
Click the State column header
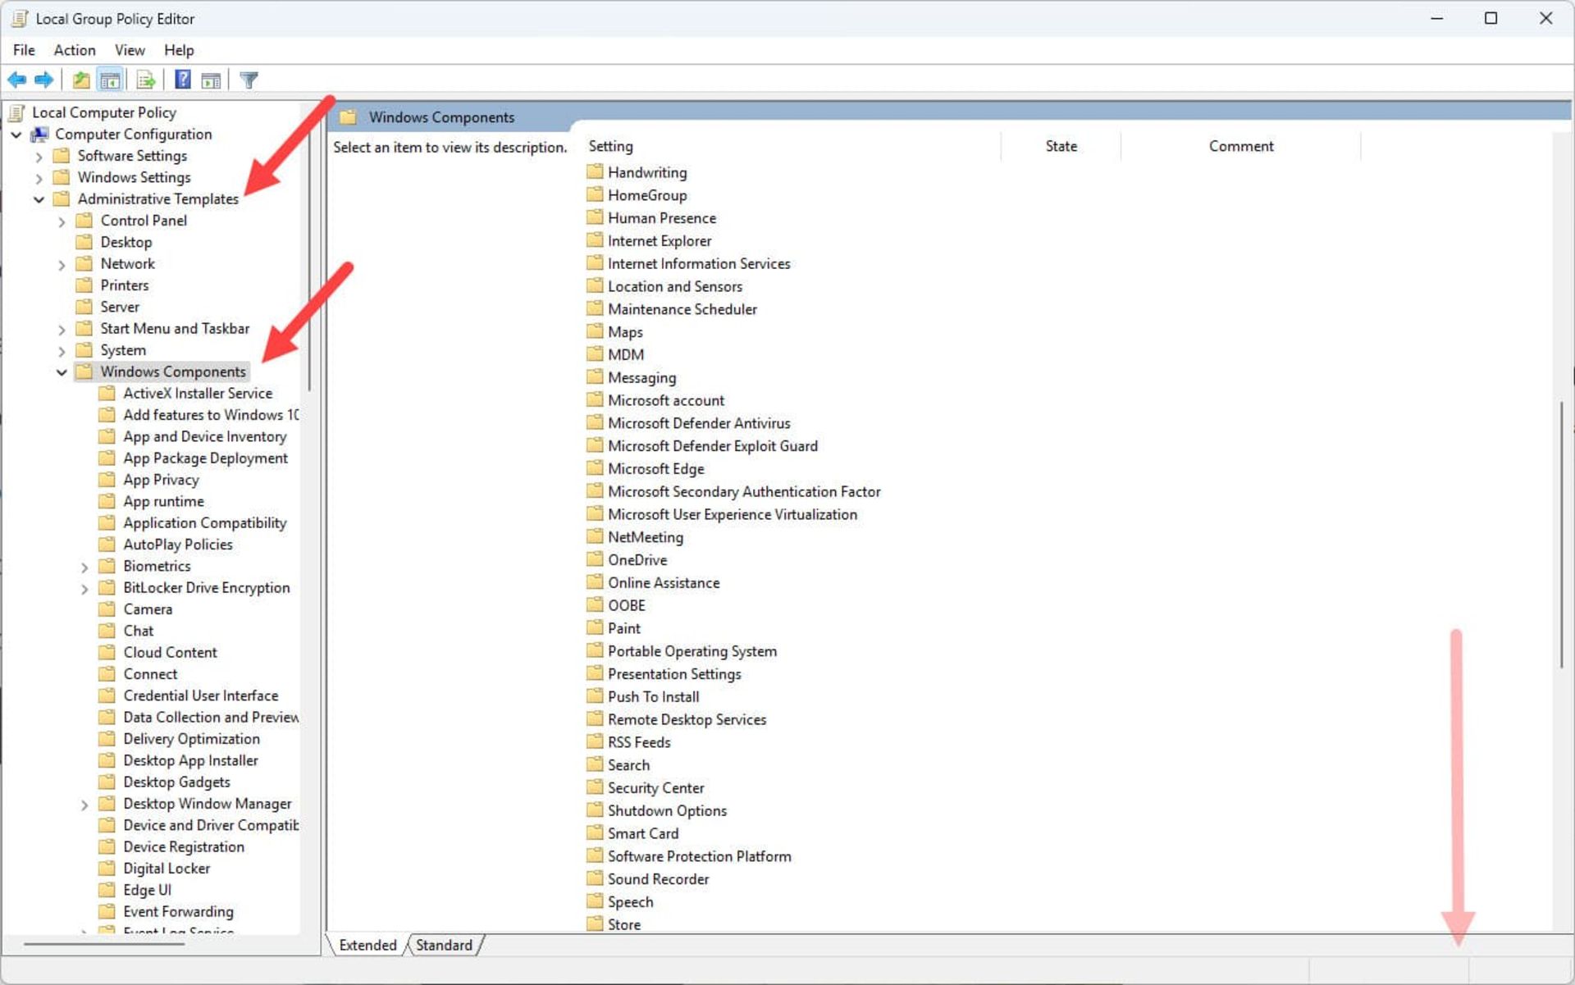click(1061, 146)
